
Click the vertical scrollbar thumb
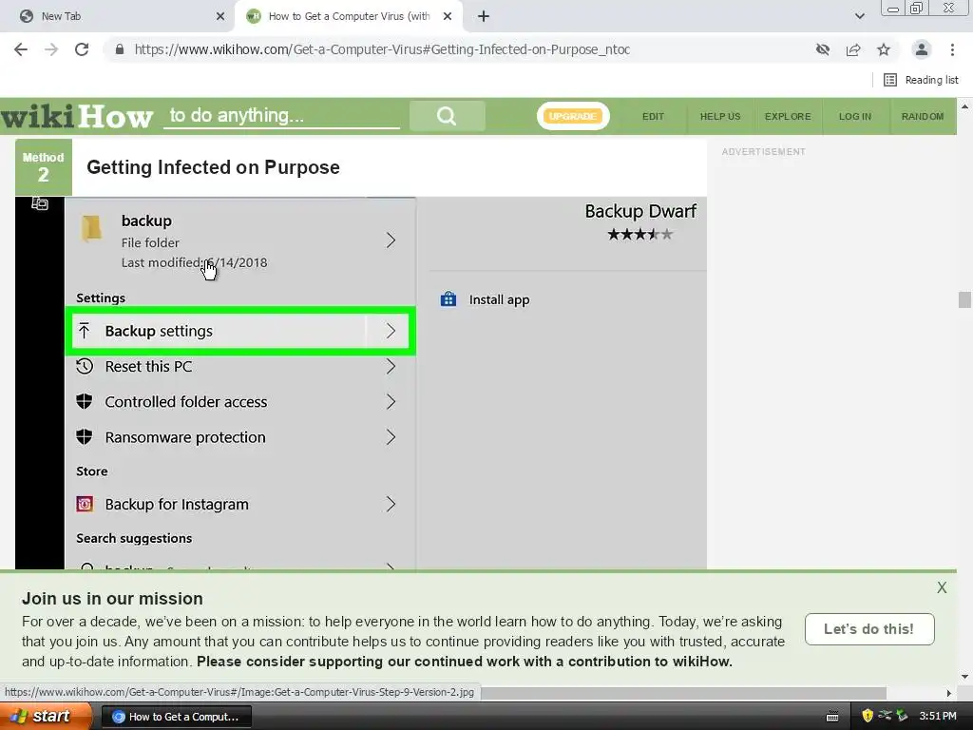click(x=964, y=299)
